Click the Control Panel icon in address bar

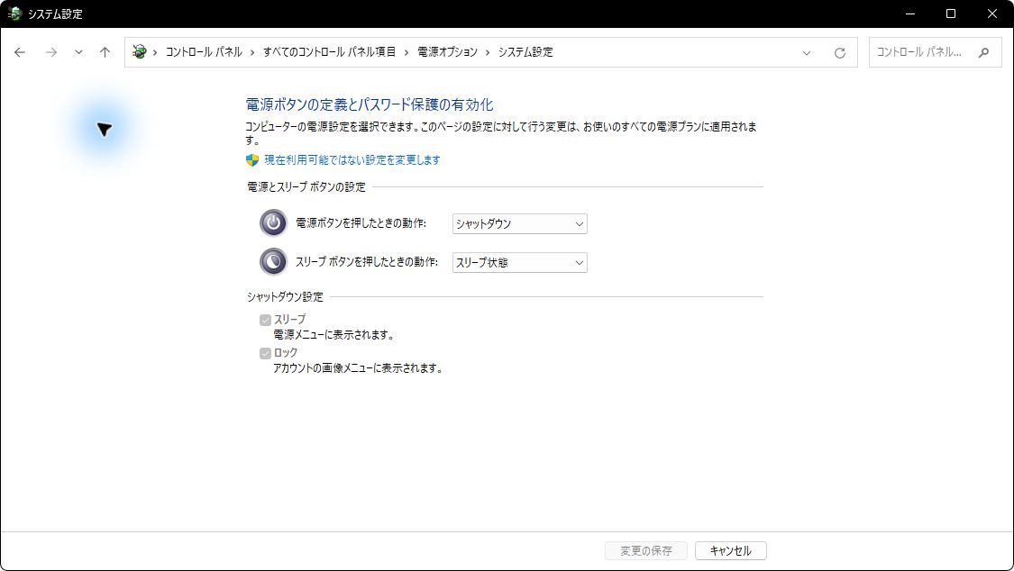pyautogui.click(x=139, y=51)
